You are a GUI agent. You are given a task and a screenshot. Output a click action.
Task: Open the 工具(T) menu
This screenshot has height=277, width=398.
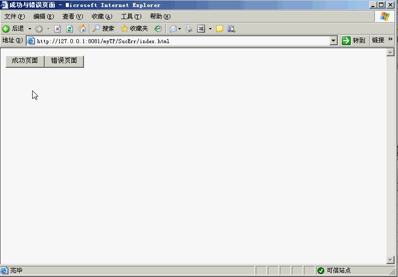pyautogui.click(x=131, y=17)
